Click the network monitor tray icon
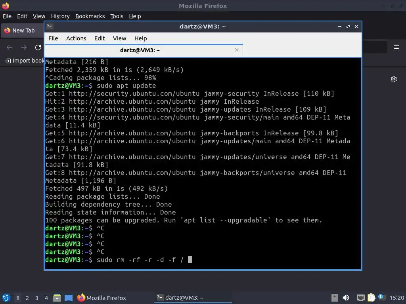 [x=360, y=298]
